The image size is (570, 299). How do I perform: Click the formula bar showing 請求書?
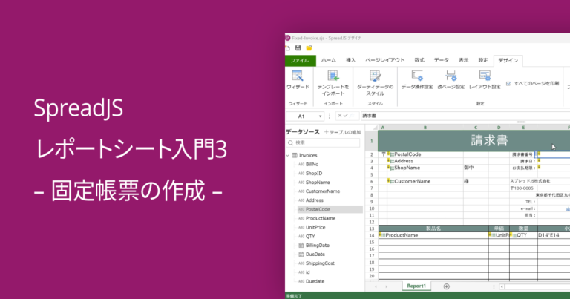pos(465,116)
